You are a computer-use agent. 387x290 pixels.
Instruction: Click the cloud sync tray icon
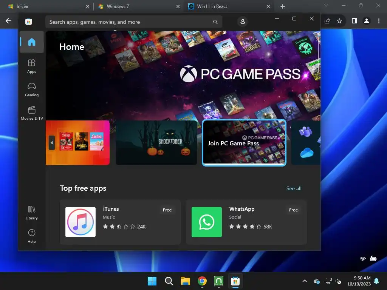(317, 281)
